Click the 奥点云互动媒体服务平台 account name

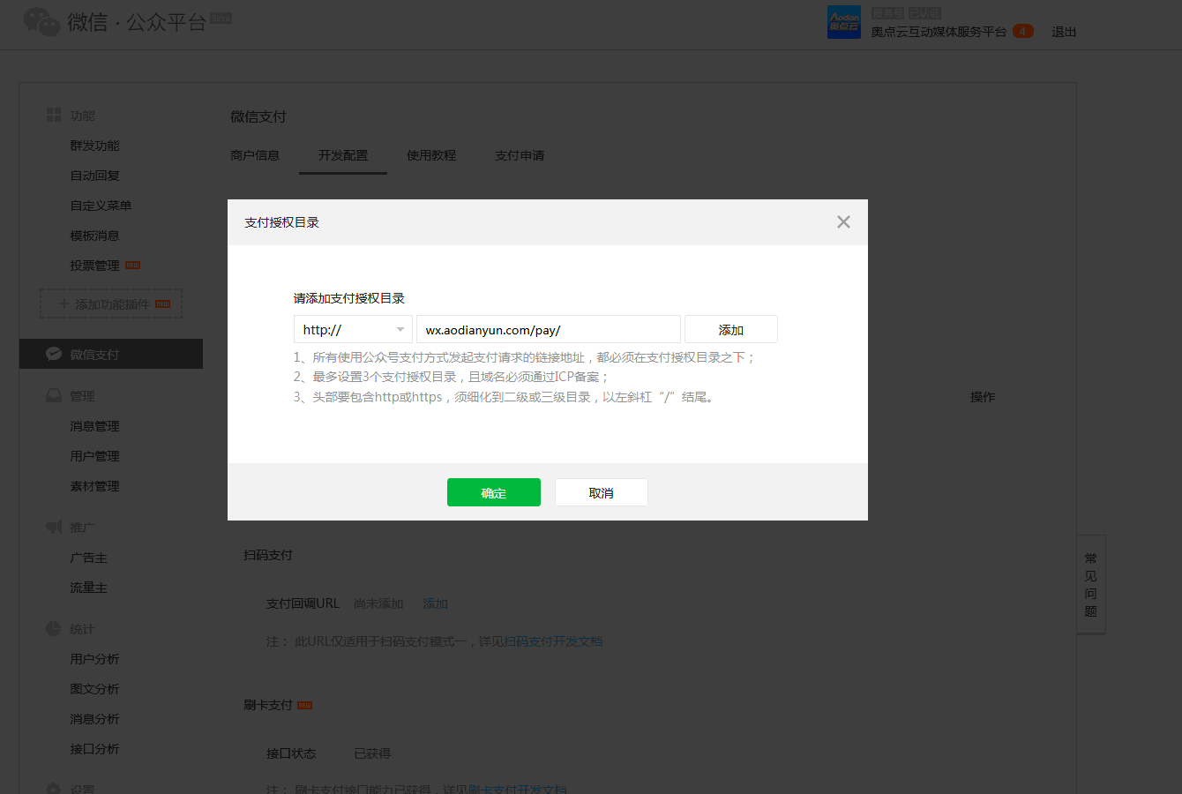point(939,32)
